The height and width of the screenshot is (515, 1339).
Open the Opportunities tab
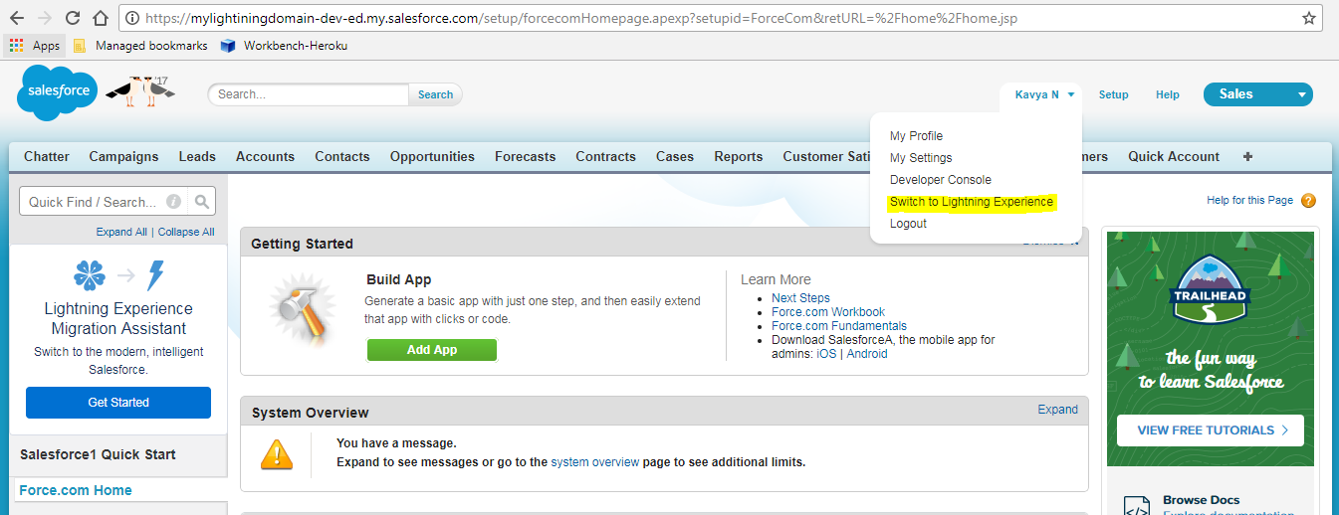click(x=432, y=156)
